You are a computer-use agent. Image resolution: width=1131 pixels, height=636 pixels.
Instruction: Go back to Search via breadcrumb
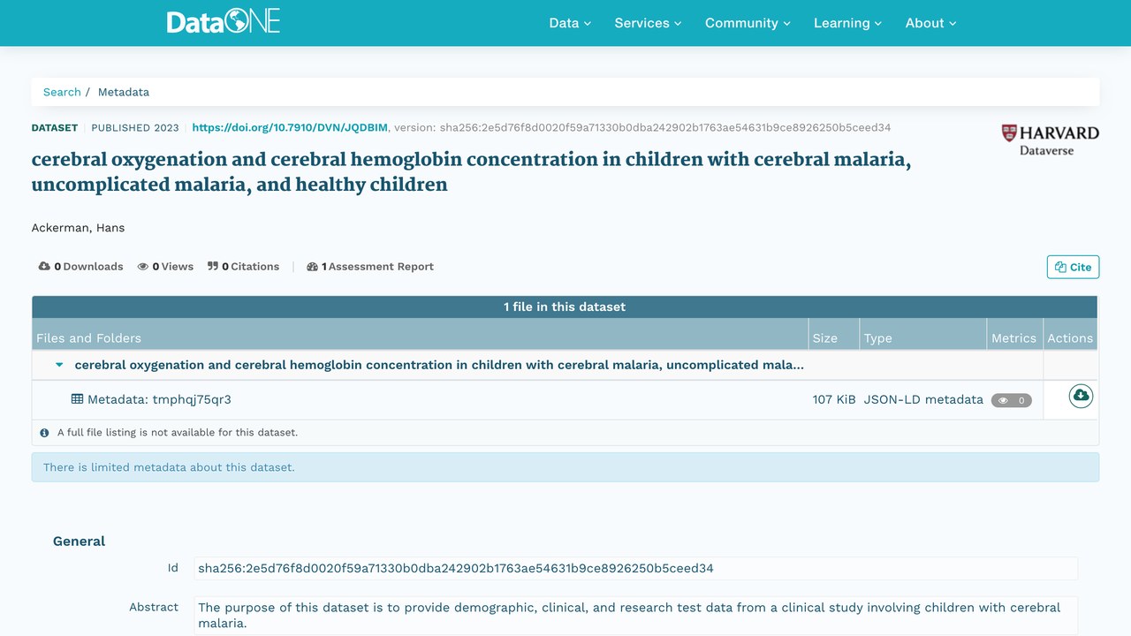coord(62,92)
